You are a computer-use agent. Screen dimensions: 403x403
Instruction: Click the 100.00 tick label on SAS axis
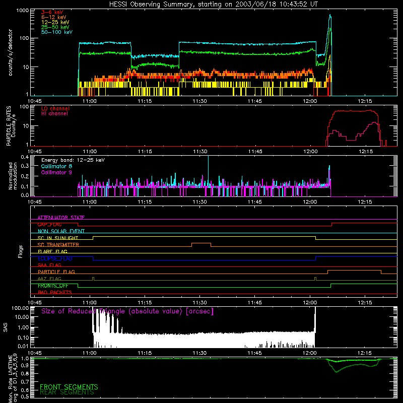(20, 308)
